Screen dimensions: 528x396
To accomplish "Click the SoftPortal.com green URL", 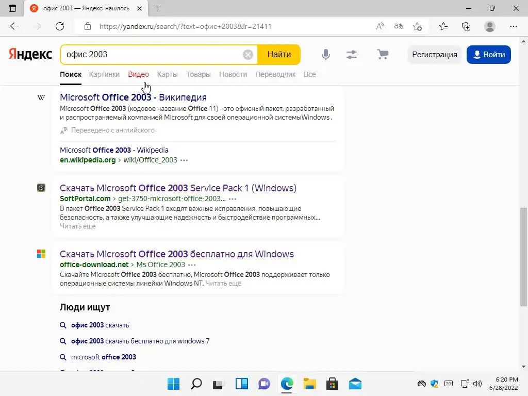I will (x=85, y=199).
